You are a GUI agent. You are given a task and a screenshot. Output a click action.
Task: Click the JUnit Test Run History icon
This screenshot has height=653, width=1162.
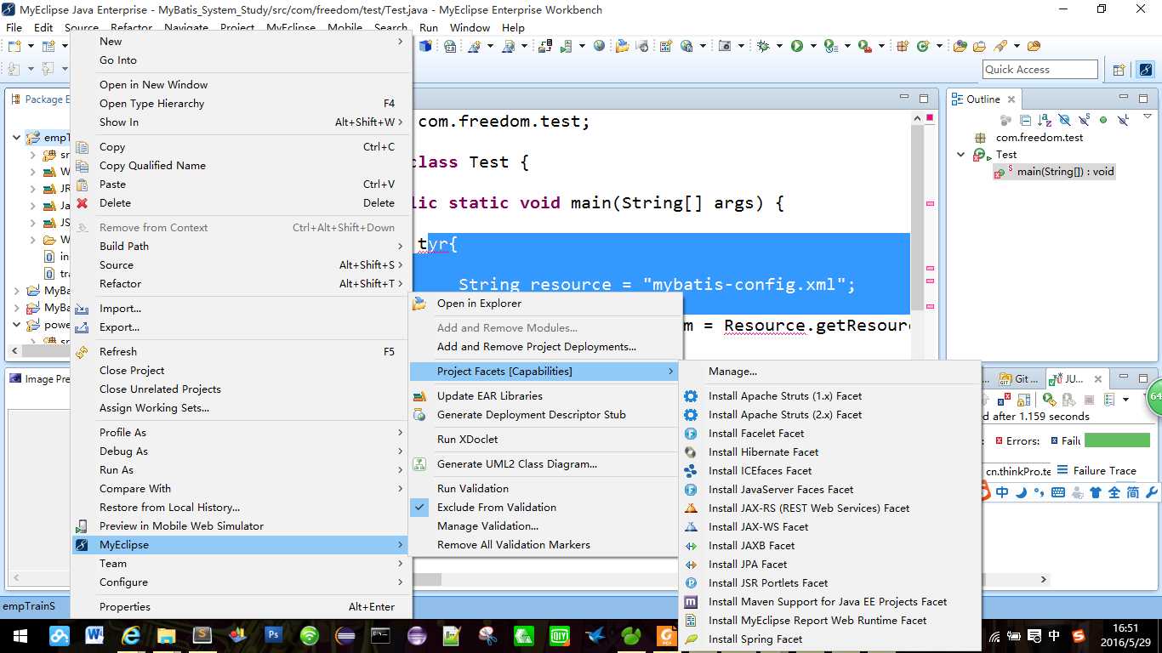click(1109, 400)
